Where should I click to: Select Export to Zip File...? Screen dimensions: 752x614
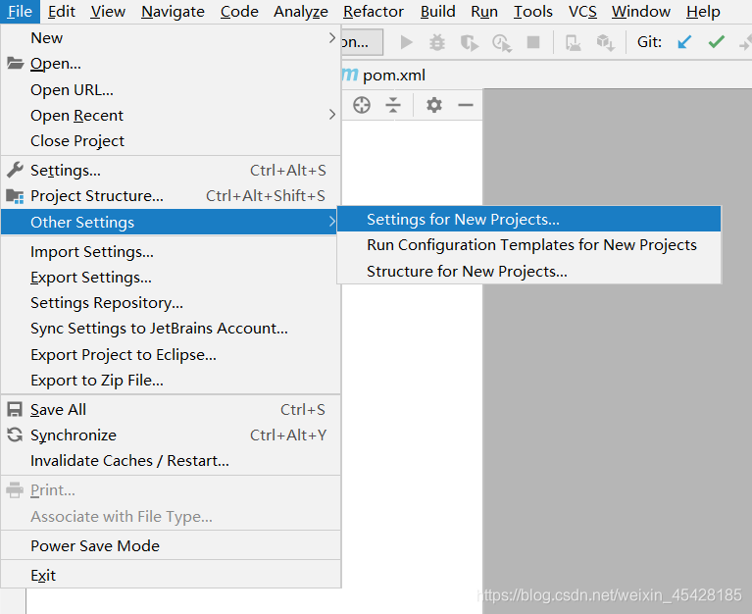coord(171,380)
